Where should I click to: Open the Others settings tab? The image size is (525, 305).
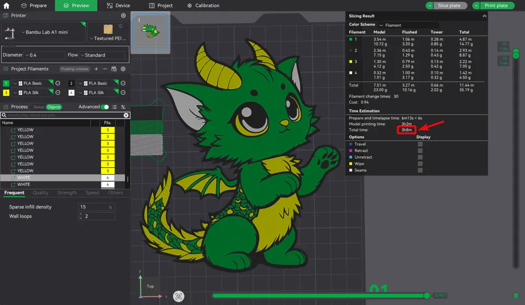(115, 193)
